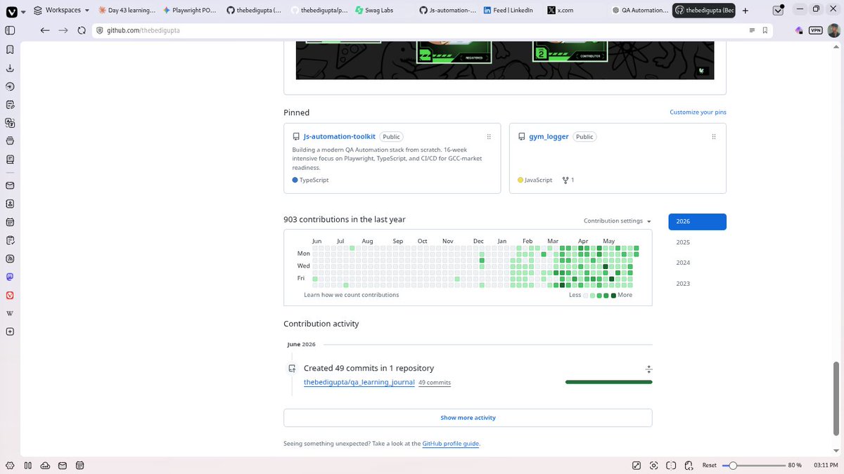The width and height of the screenshot is (844, 474).
Task: Click the site shield info icon
Action: tap(100, 30)
